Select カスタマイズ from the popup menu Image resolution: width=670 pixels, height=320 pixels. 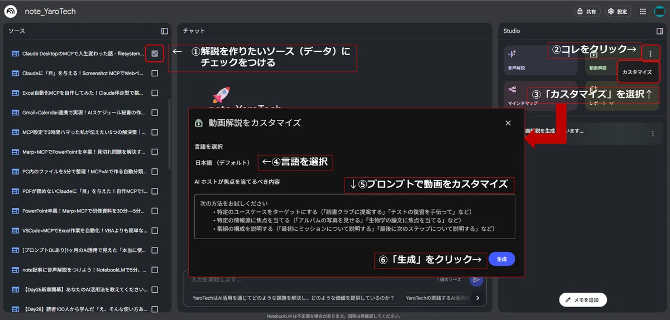pyautogui.click(x=636, y=72)
